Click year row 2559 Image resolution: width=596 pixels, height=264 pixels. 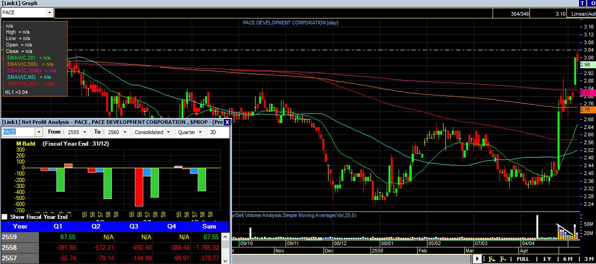20,237
